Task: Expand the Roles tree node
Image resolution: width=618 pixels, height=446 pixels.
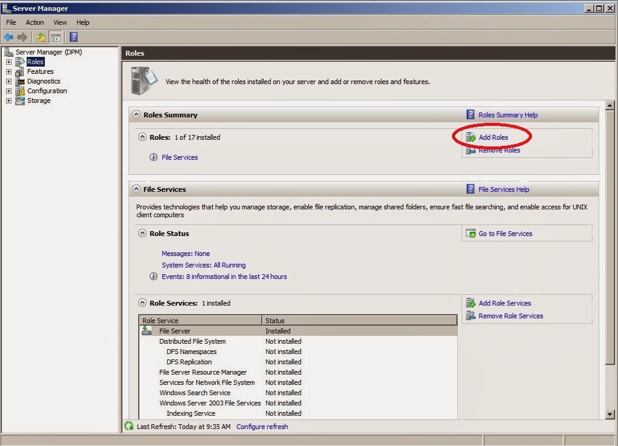Action: pos(8,62)
